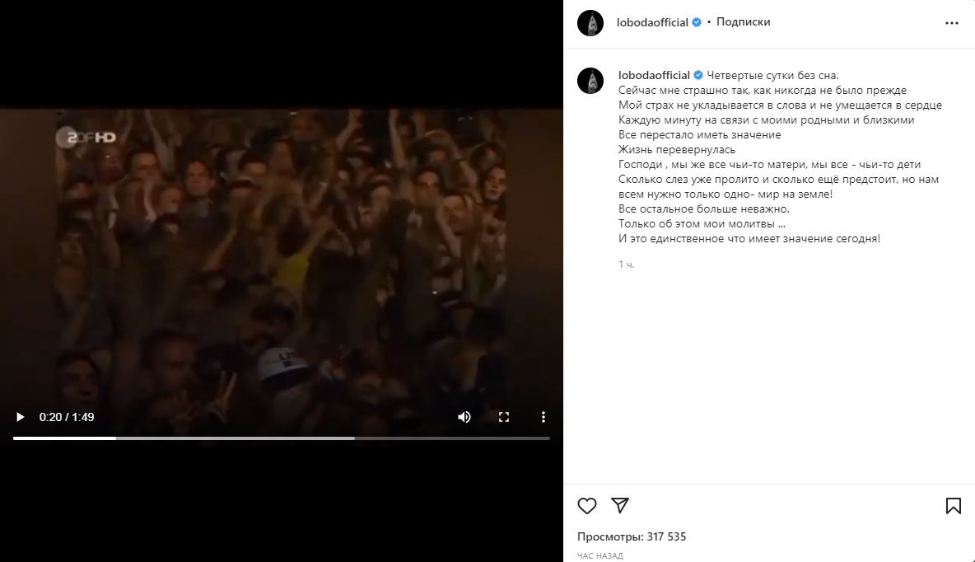Click the Просмотры 317 535 views count
The height and width of the screenshot is (562, 975).
click(632, 536)
